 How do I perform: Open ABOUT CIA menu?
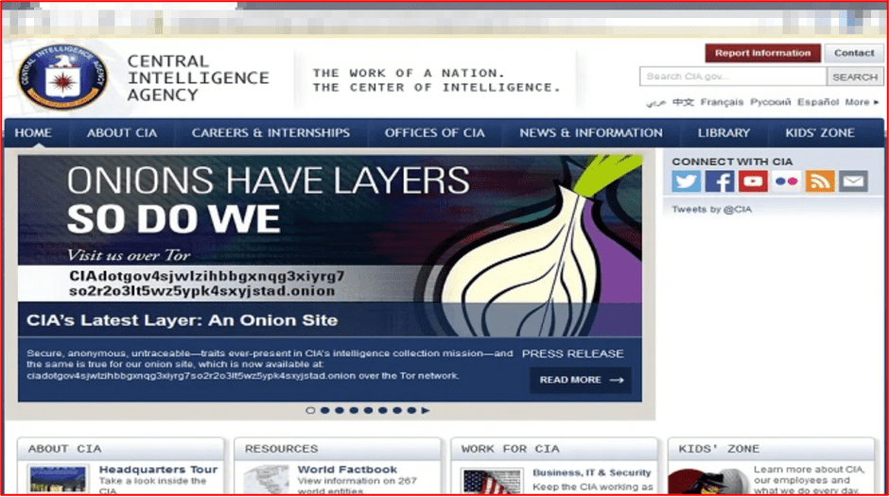[x=122, y=133]
